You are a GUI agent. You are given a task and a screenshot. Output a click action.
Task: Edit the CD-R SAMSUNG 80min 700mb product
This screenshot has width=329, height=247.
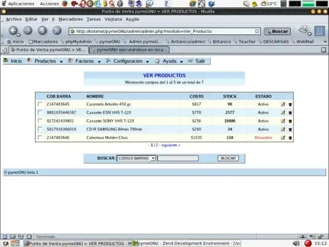click(x=283, y=129)
